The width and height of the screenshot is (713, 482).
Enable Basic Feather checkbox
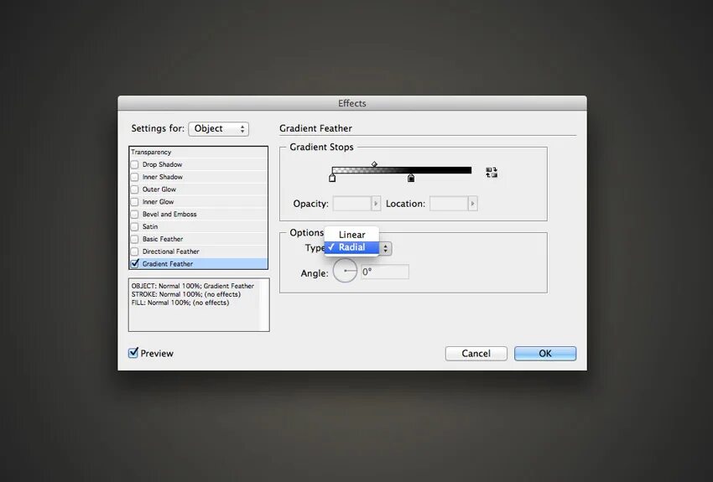(134, 239)
